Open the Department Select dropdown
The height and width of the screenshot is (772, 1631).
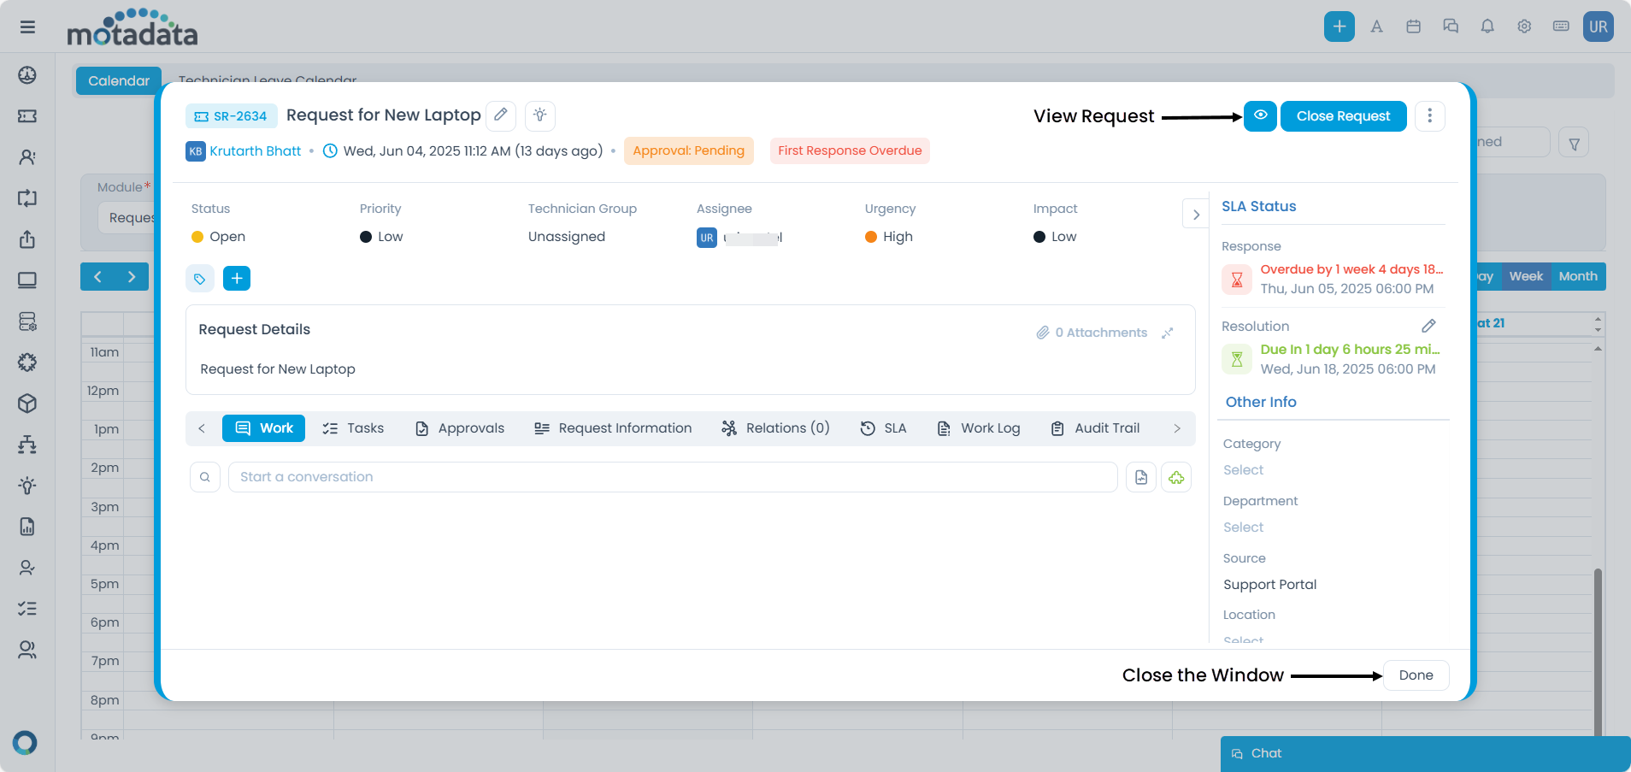point(1243,527)
